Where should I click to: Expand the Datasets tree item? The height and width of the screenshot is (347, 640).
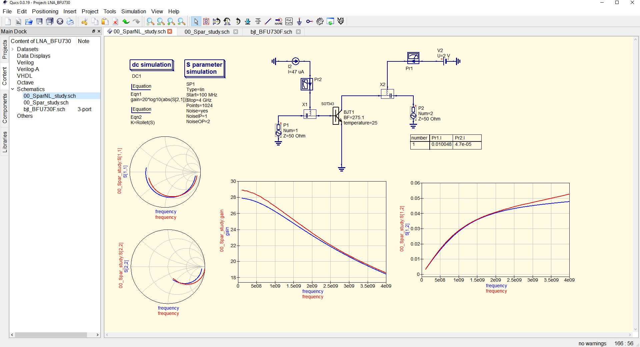click(x=12, y=49)
